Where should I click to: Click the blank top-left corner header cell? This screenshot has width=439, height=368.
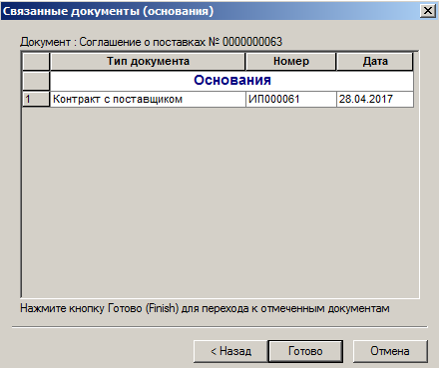click(36, 61)
